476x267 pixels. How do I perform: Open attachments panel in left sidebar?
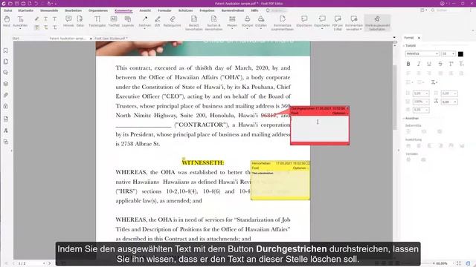point(6,95)
